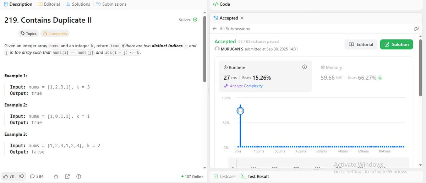Image resolution: width=426 pixels, height=183 pixels.
Task: Click the green Solution button
Action: [x=397, y=44]
